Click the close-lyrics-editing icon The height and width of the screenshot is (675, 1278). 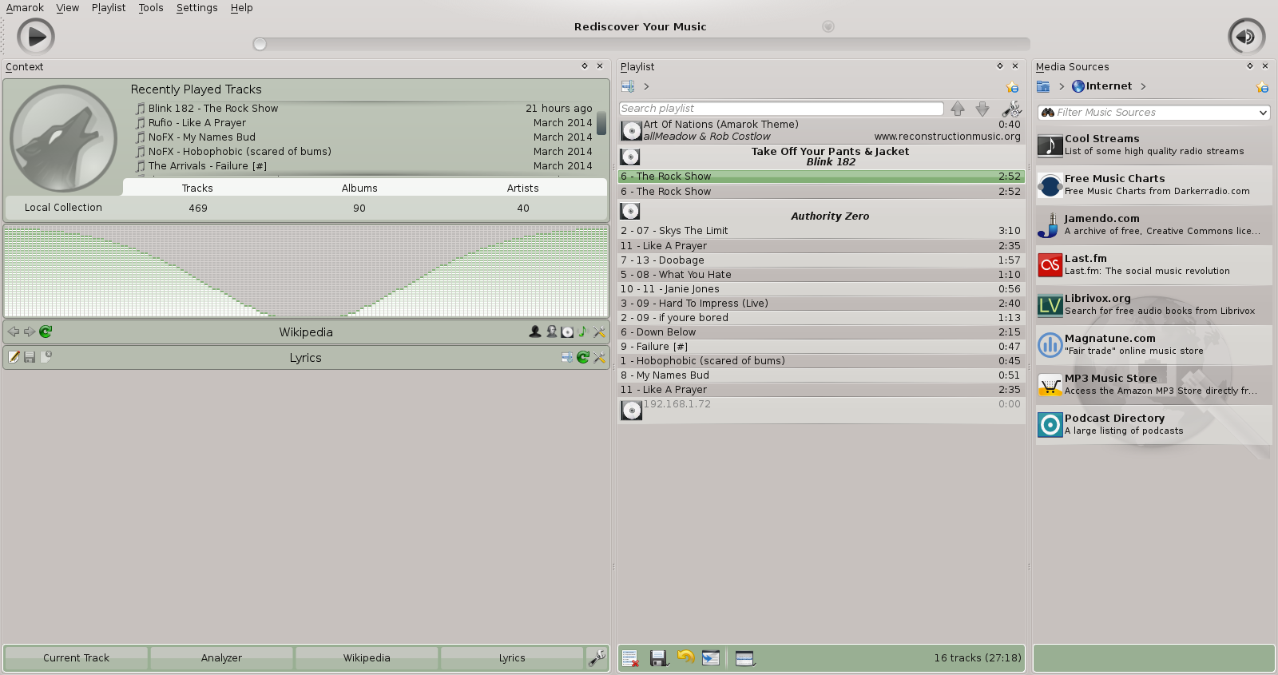(x=46, y=357)
